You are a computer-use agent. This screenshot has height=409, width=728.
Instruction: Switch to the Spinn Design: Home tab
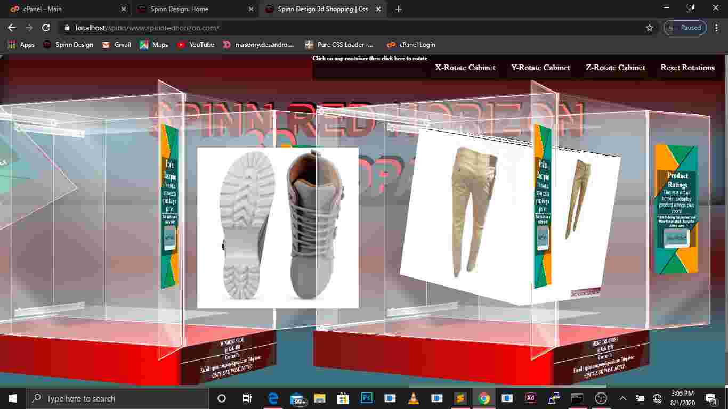(x=194, y=9)
